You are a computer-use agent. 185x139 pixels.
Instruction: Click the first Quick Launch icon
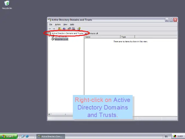point(23,136)
